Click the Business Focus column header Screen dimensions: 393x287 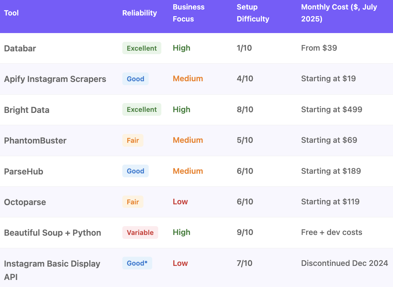point(188,13)
